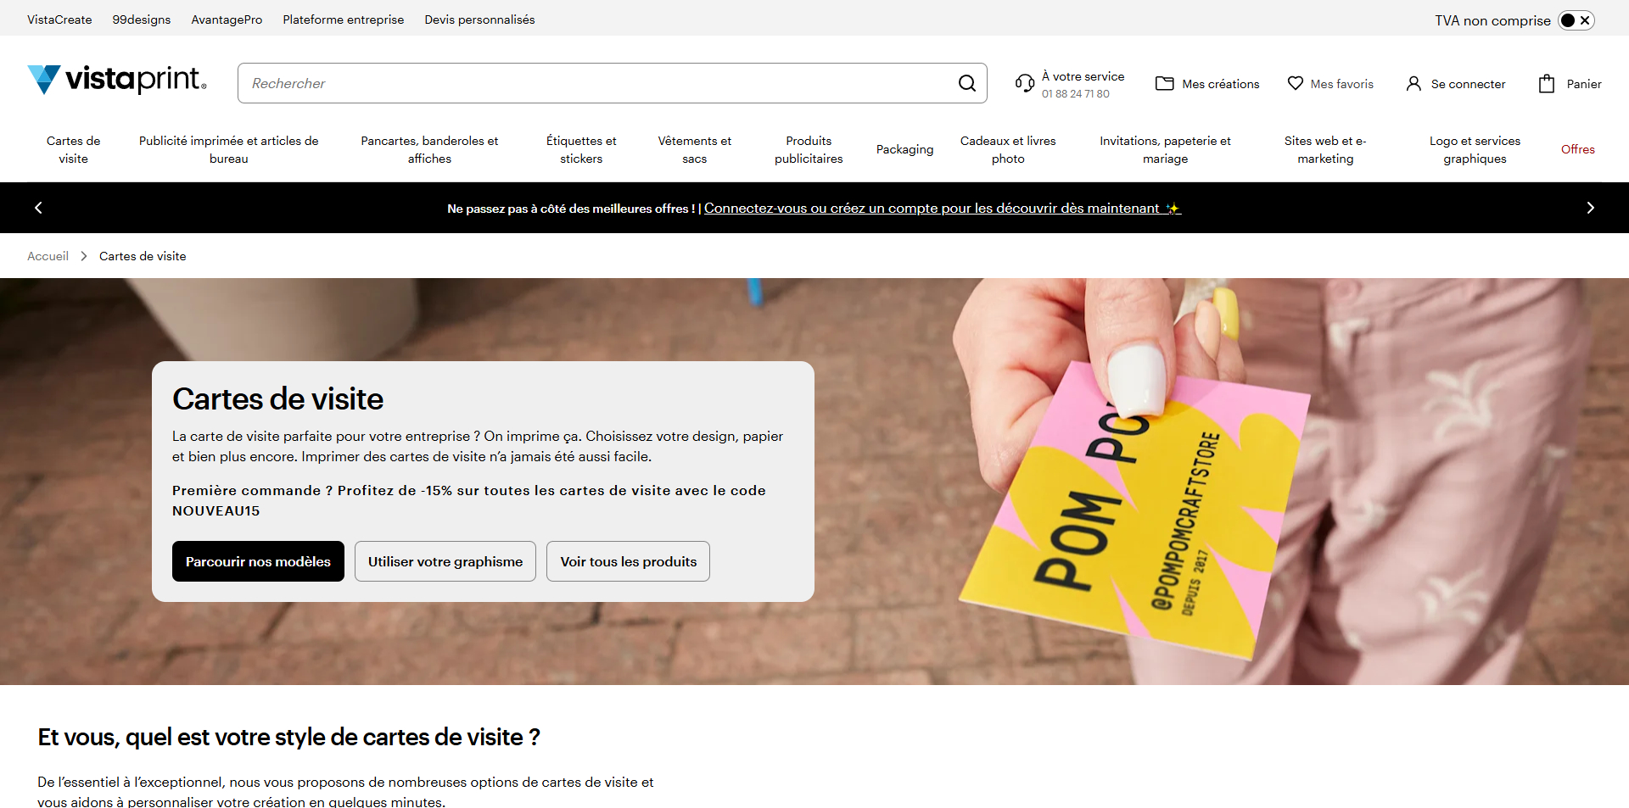Open Publicité imprimée et articles de bureau menu
Screen dimensions: 1629x808
click(x=229, y=149)
